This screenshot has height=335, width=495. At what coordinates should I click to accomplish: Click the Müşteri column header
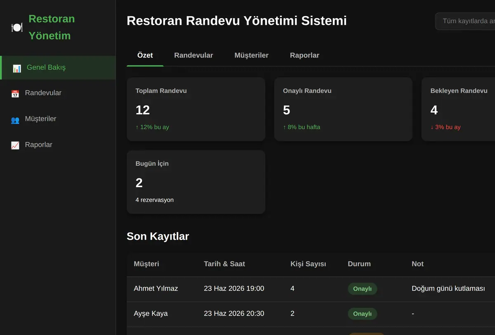point(146,264)
